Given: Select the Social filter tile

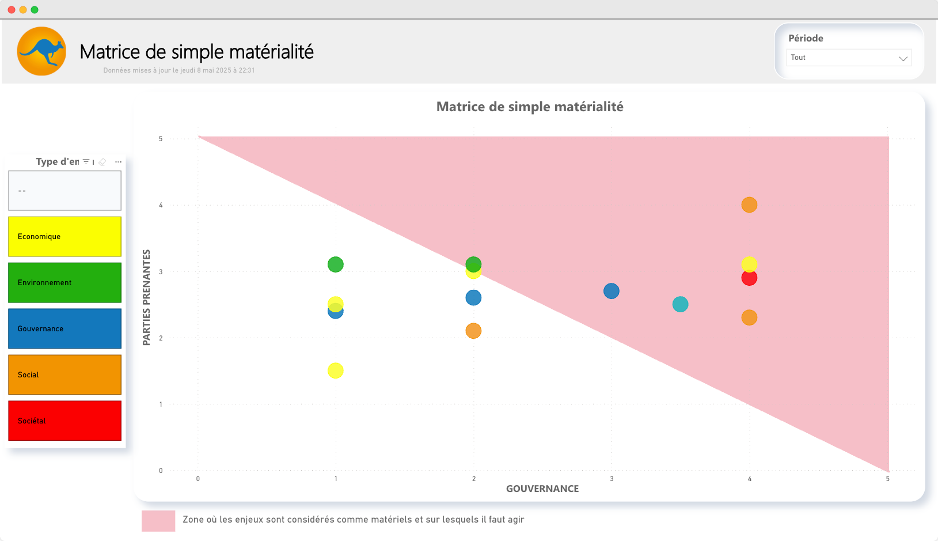Looking at the screenshot, I should (x=64, y=375).
